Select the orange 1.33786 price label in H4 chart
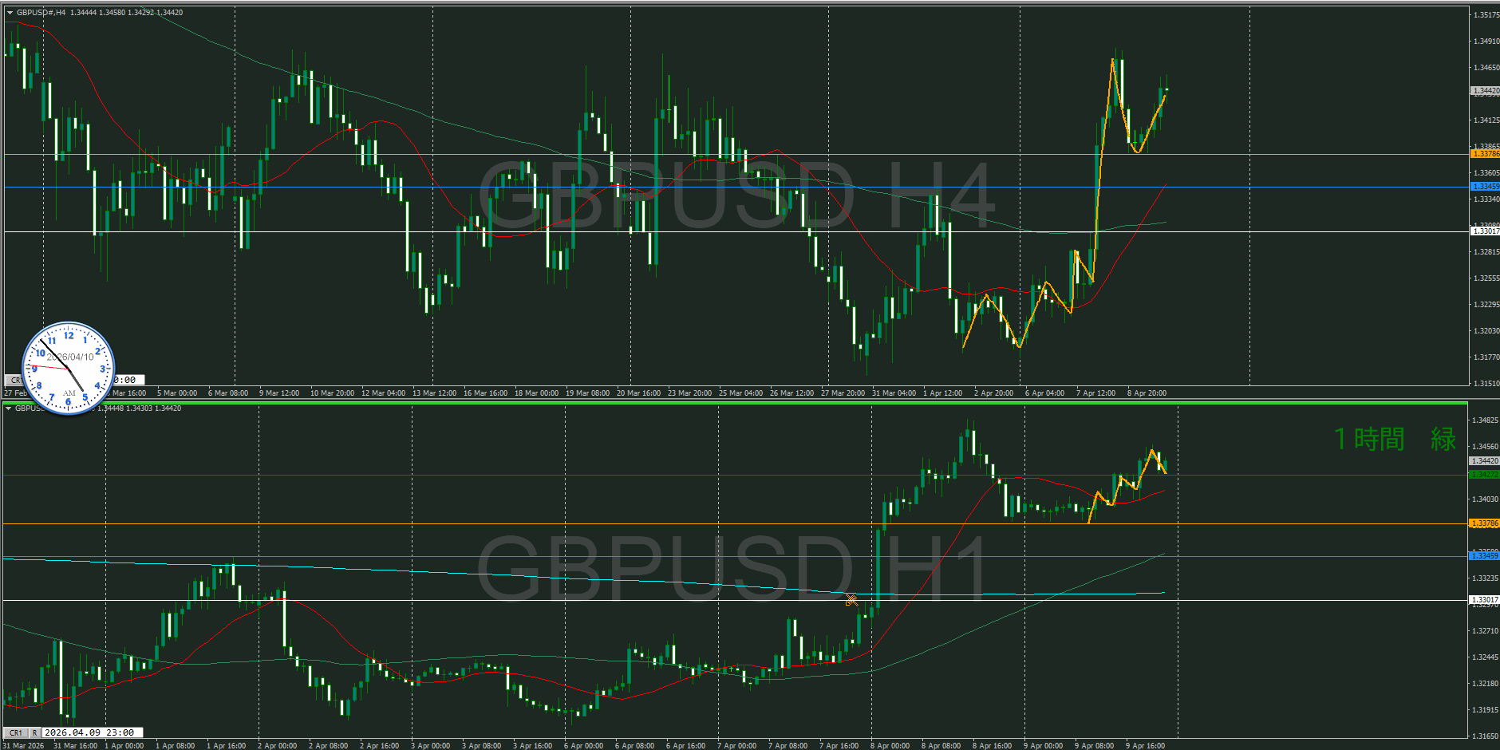Screen dimensions: 1500x750 pos(1485,153)
